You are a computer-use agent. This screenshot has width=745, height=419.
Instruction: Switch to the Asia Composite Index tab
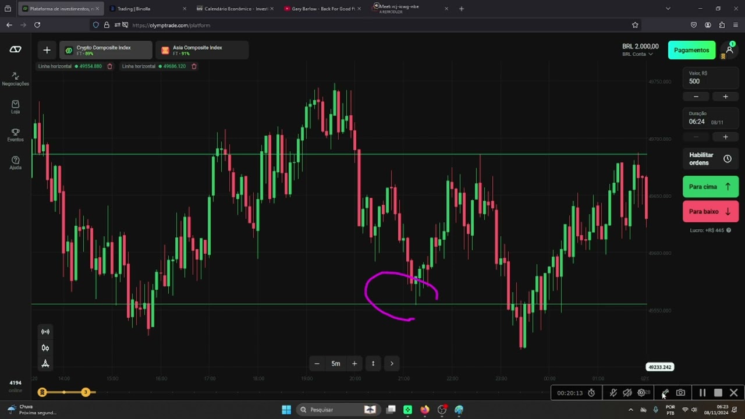(x=202, y=50)
